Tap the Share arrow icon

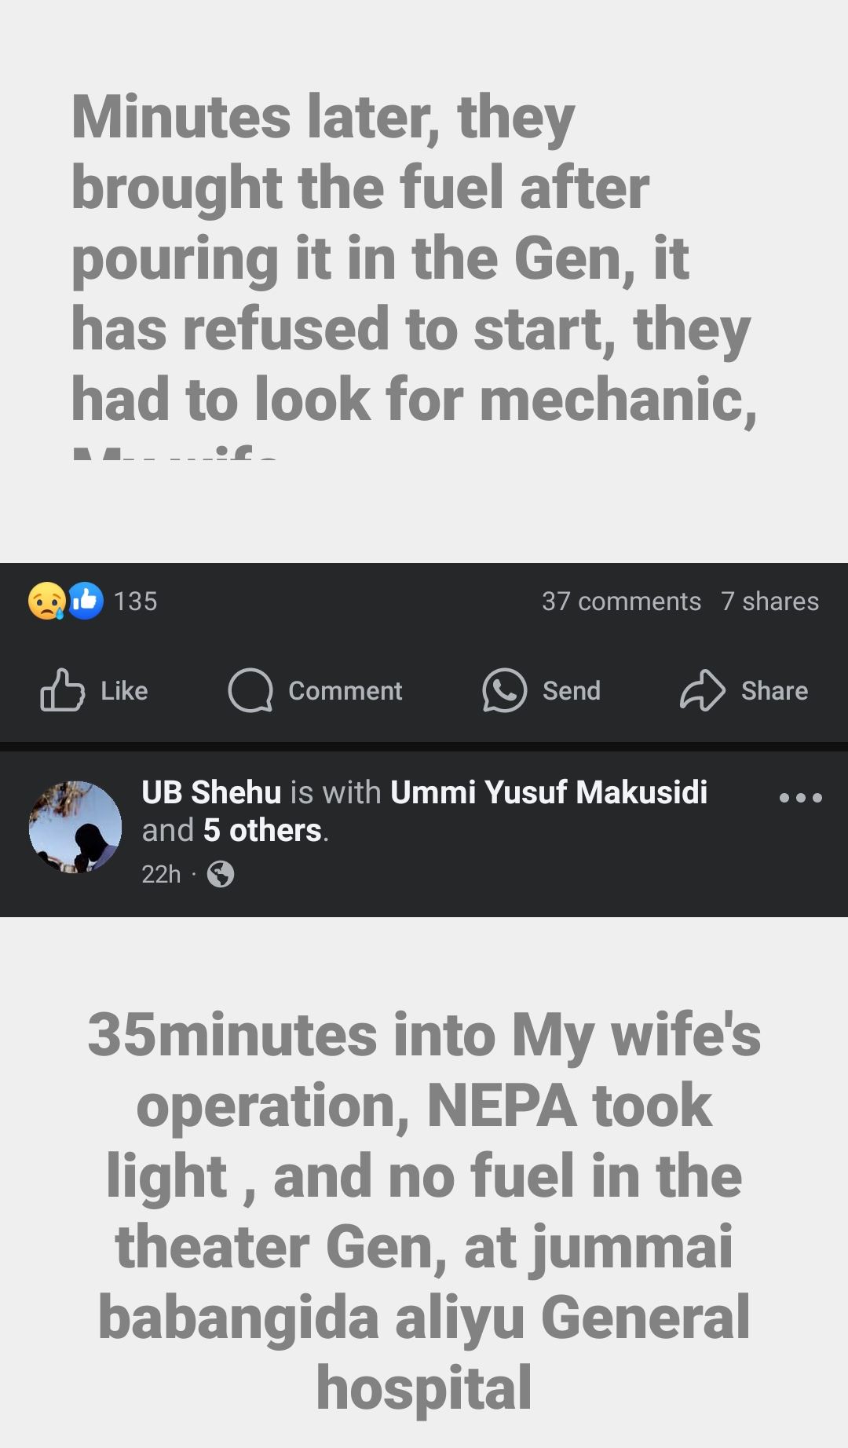pos(702,690)
